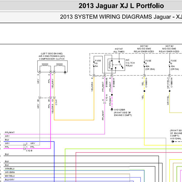Select the "BLU/GRY" wire row label
Image resolution: width=182 pixels, height=182 pixels.
pos(10,180)
